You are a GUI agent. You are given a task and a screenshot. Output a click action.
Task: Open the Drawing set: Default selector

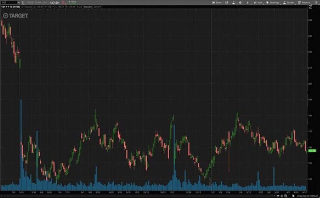[x=307, y=196]
